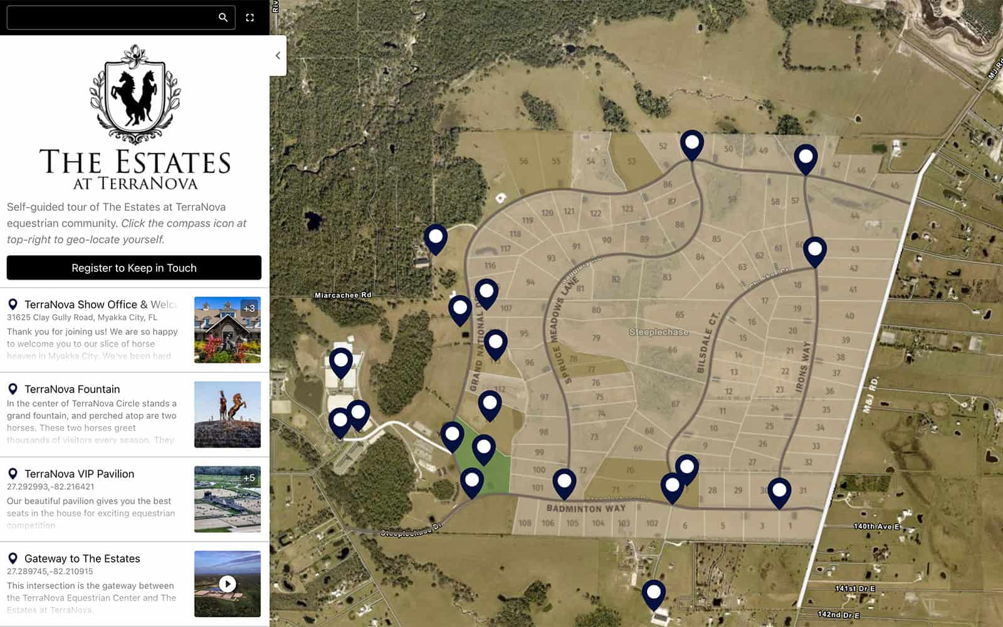1003x627 pixels.
Task: Open the TerraNova Show Office & Welcome listing title
Action: pyautogui.click(x=102, y=305)
